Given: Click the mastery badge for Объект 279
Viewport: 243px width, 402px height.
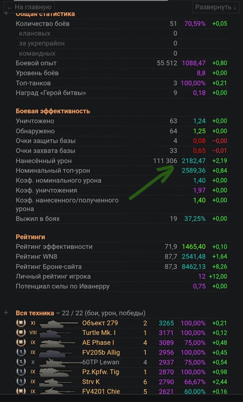Looking at the screenshot, I should pos(21,323).
